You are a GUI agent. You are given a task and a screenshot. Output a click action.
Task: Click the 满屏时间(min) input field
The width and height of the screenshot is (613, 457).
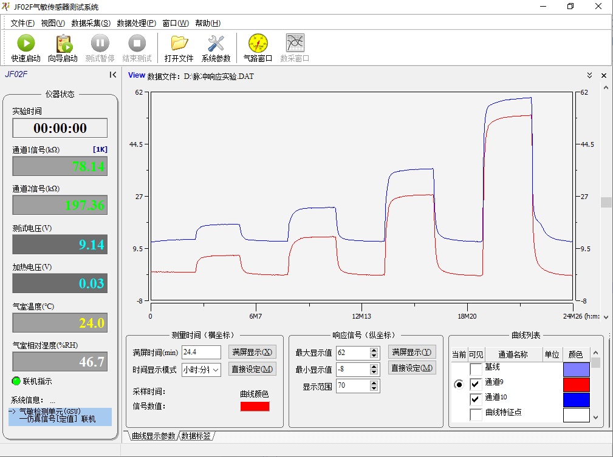pyautogui.click(x=201, y=353)
